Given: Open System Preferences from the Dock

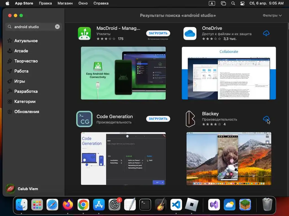Looking at the screenshot, I should click(x=115, y=204).
